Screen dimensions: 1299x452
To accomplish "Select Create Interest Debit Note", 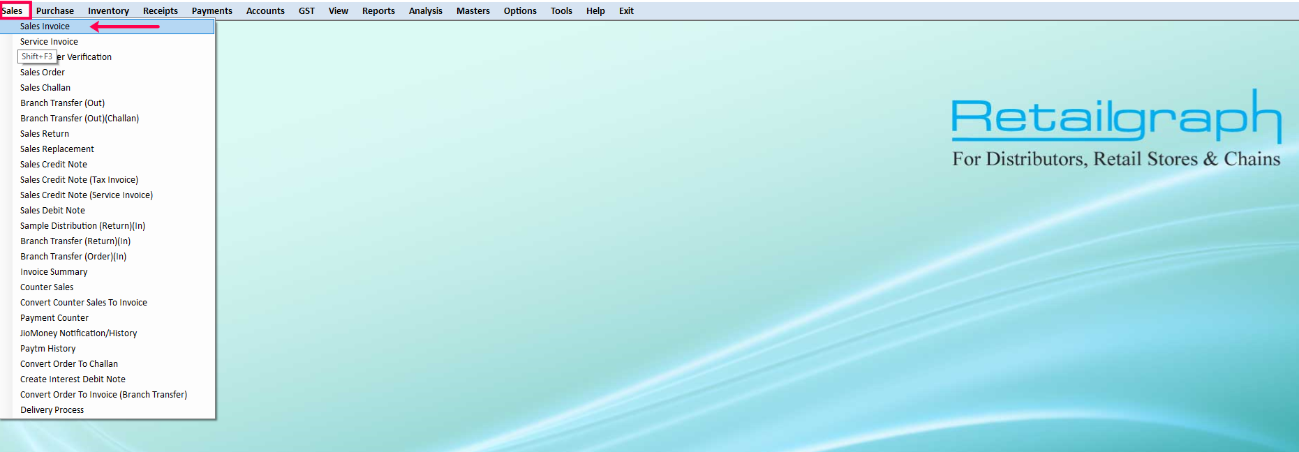I will click(x=107, y=379).
